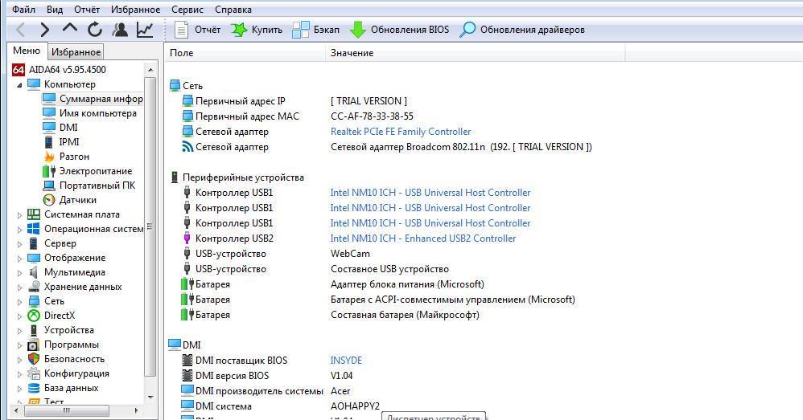Screen dimensions: 803x420
Task: Click the Операционная система Windows icon
Action: tap(34, 228)
